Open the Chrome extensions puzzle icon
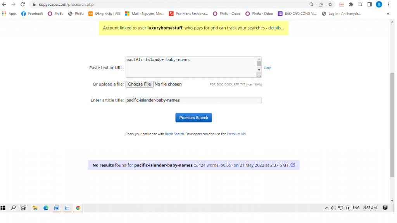 click(351, 4)
